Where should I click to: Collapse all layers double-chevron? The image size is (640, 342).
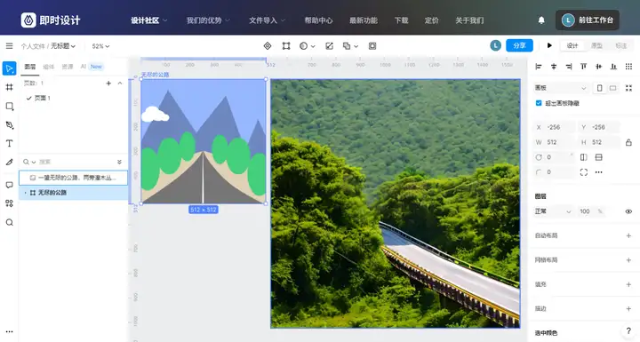(120, 162)
